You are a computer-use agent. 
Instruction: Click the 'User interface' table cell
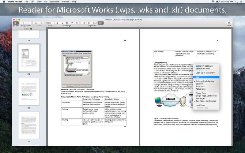pyautogui.click(x=164, y=54)
